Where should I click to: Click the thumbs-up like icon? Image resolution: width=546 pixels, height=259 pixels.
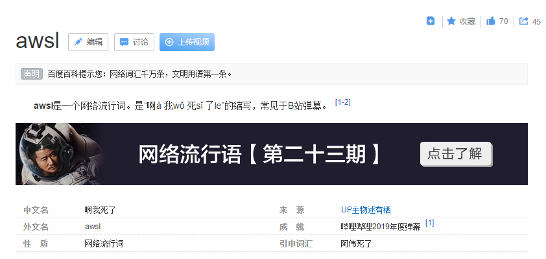click(490, 21)
